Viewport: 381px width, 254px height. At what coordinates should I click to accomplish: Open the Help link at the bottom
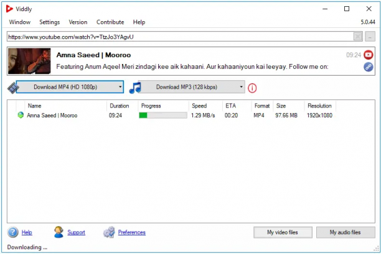click(x=27, y=232)
